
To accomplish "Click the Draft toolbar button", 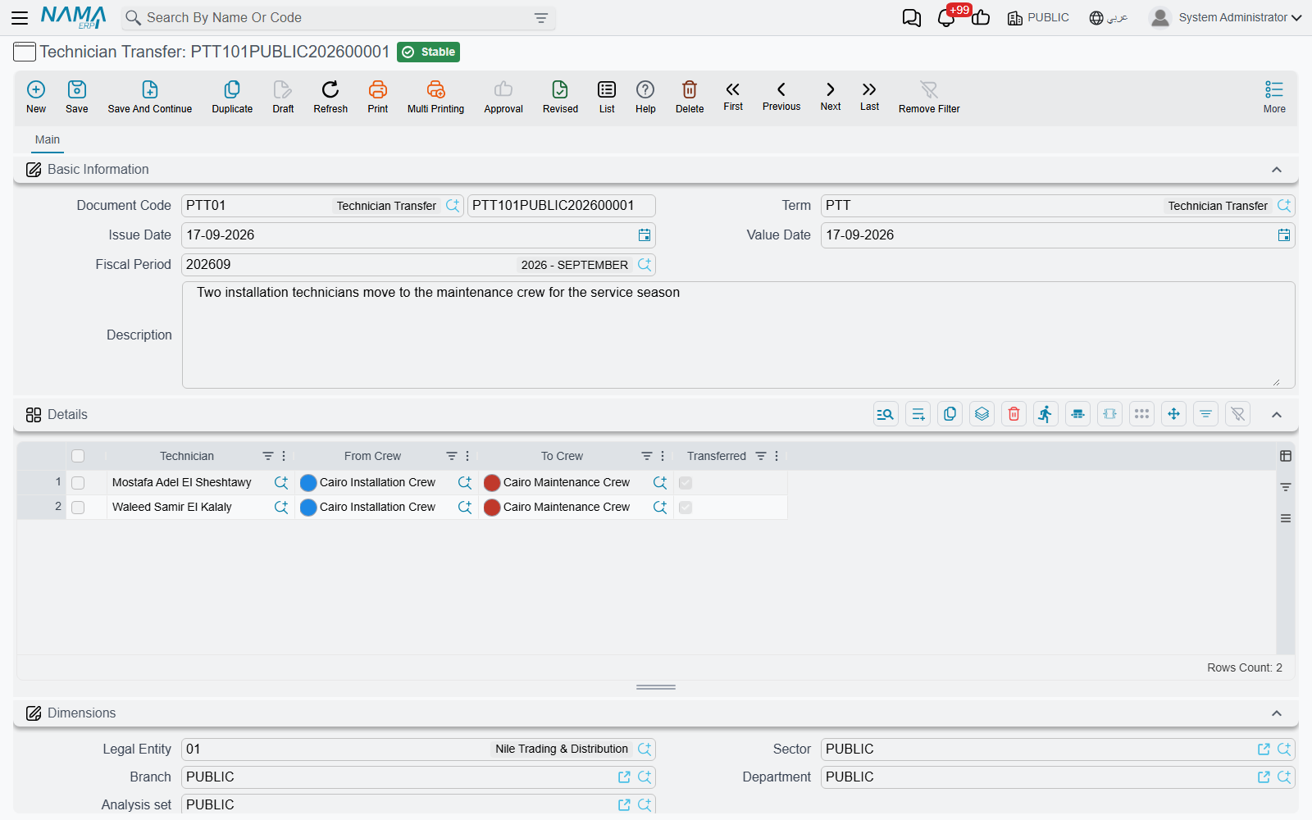I will (283, 97).
